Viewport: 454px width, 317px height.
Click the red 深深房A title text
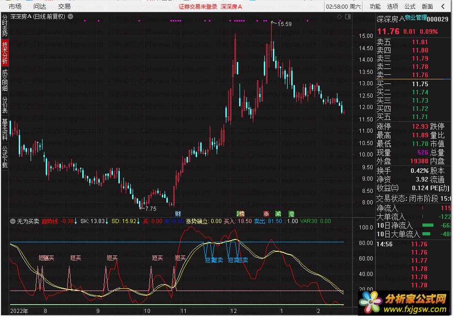[x=231, y=7]
